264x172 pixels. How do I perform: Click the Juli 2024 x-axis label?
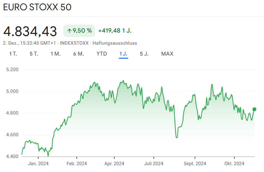154,164
